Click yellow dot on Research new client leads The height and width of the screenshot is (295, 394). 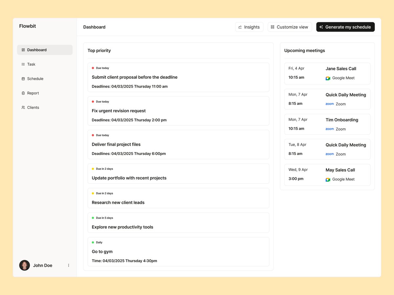tap(93, 193)
